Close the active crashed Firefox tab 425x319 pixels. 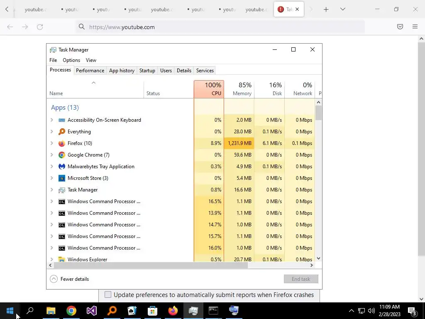tap(297, 10)
